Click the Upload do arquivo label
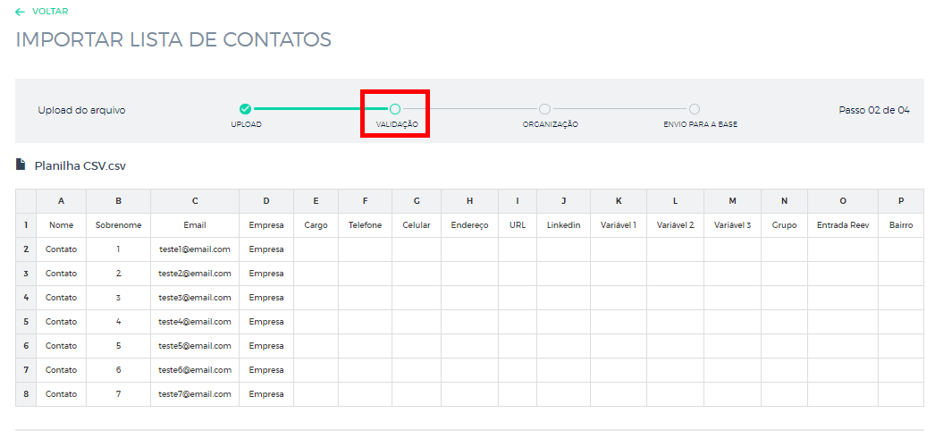 coord(81,110)
